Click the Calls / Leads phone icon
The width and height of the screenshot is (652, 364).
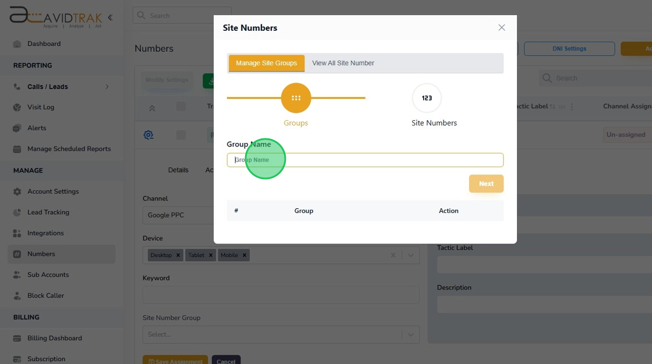click(x=17, y=87)
